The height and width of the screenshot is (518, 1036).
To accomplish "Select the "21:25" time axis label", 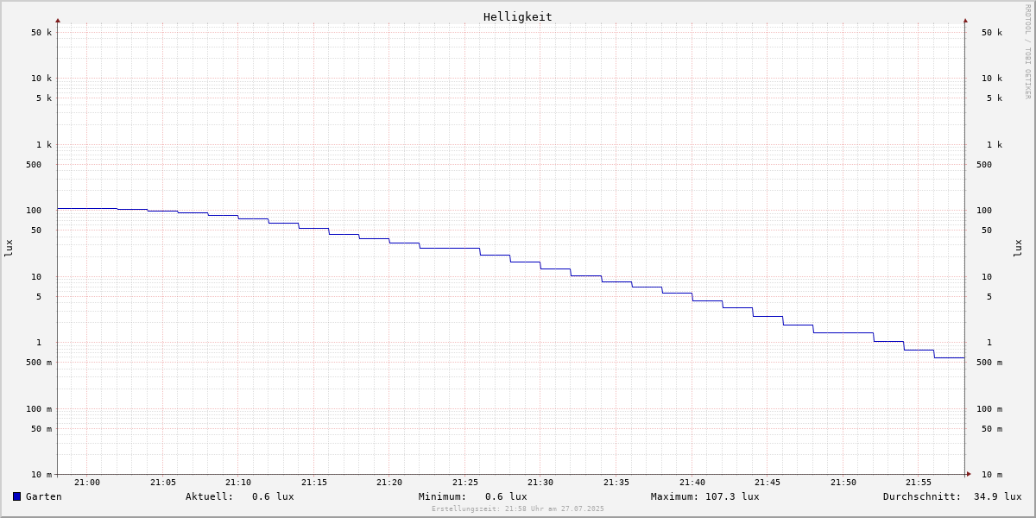I will [465, 483].
